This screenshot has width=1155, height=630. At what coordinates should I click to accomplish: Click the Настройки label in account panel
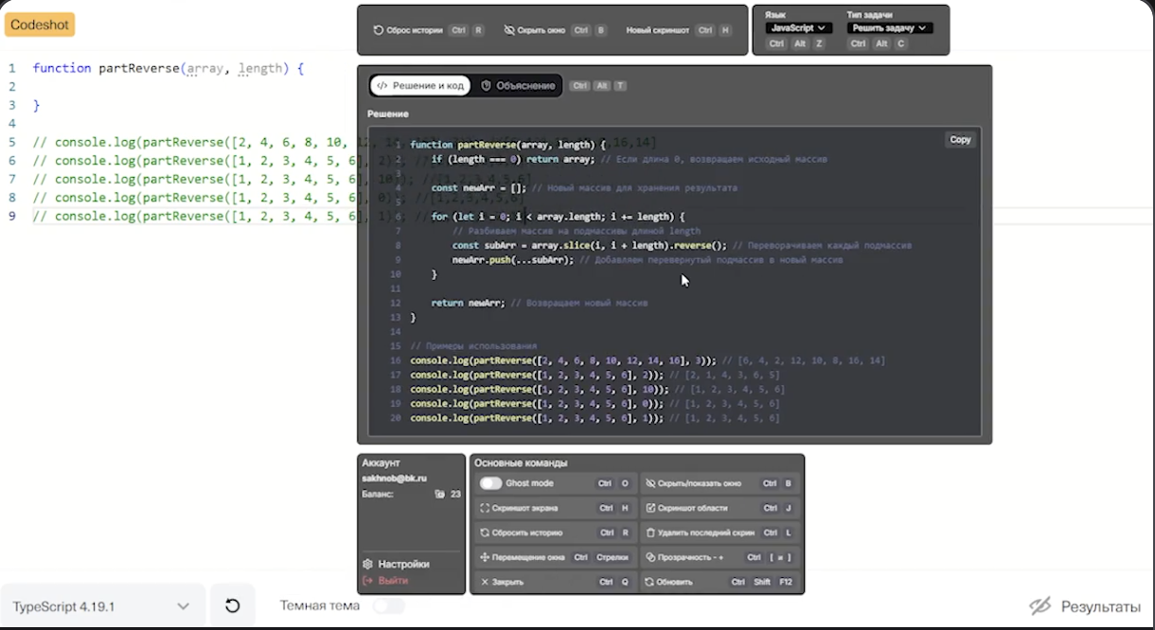[x=403, y=564]
